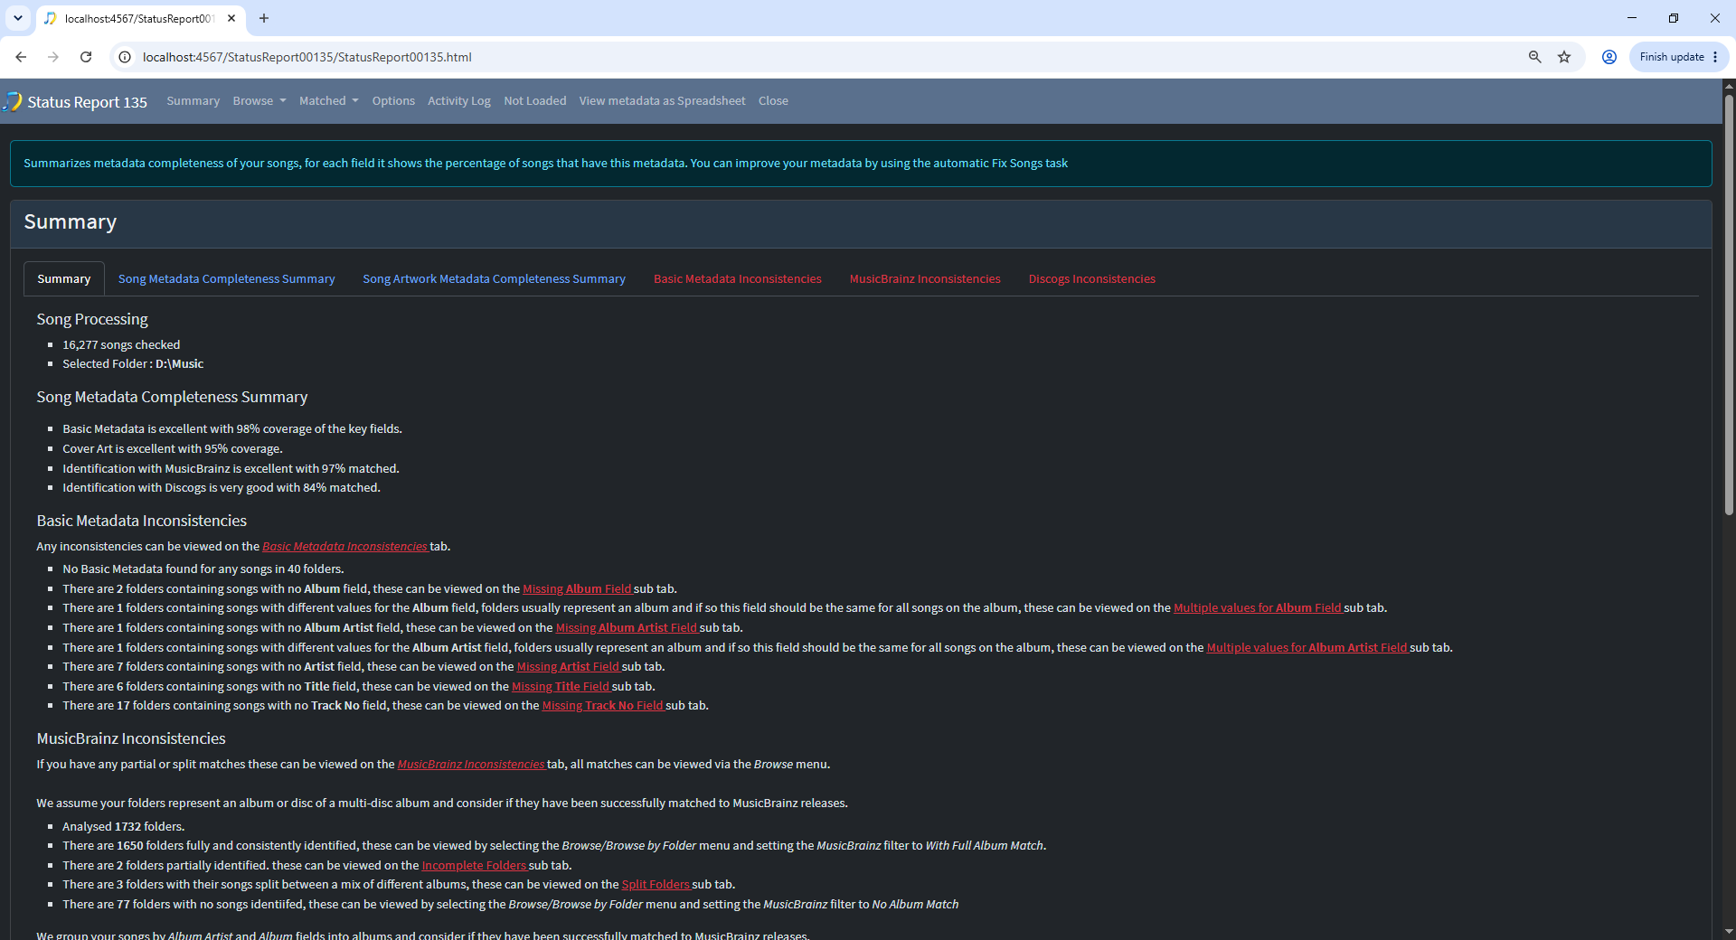
Task: Go back to the previous page
Action: click(21, 57)
